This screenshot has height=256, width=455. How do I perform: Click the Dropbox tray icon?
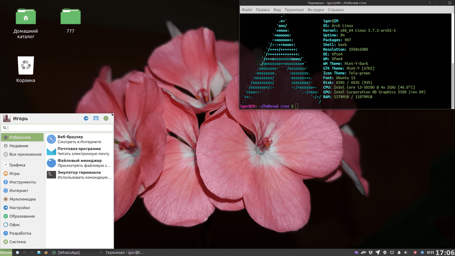tap(371, 252)
